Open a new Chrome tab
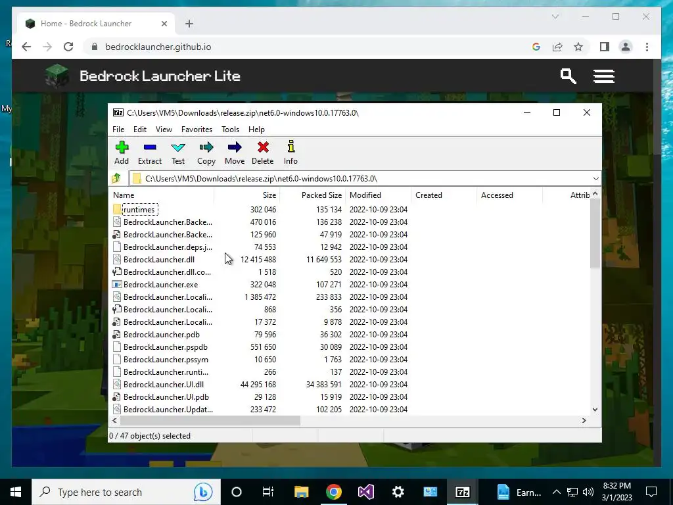 [x=189, y=24]
